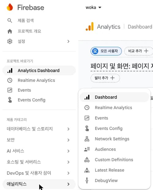The image size is (153, 190).
Task: Click the 모든 사용자 segment chip
Action: (x=106, y=51)
